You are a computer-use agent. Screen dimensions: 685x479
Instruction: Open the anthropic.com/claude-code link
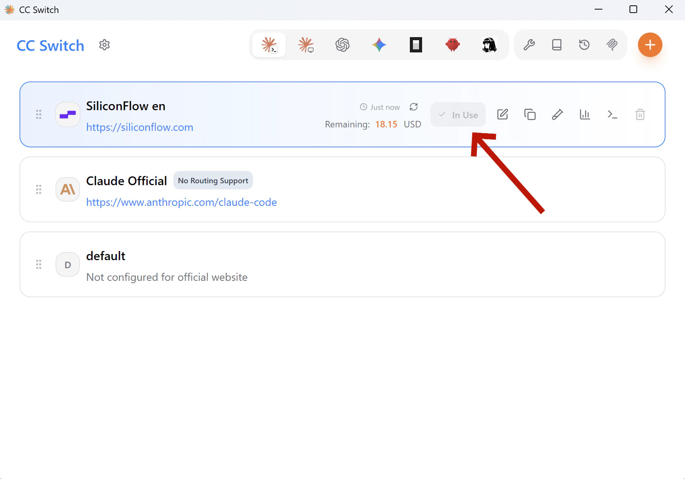click(x=181, y=202)
